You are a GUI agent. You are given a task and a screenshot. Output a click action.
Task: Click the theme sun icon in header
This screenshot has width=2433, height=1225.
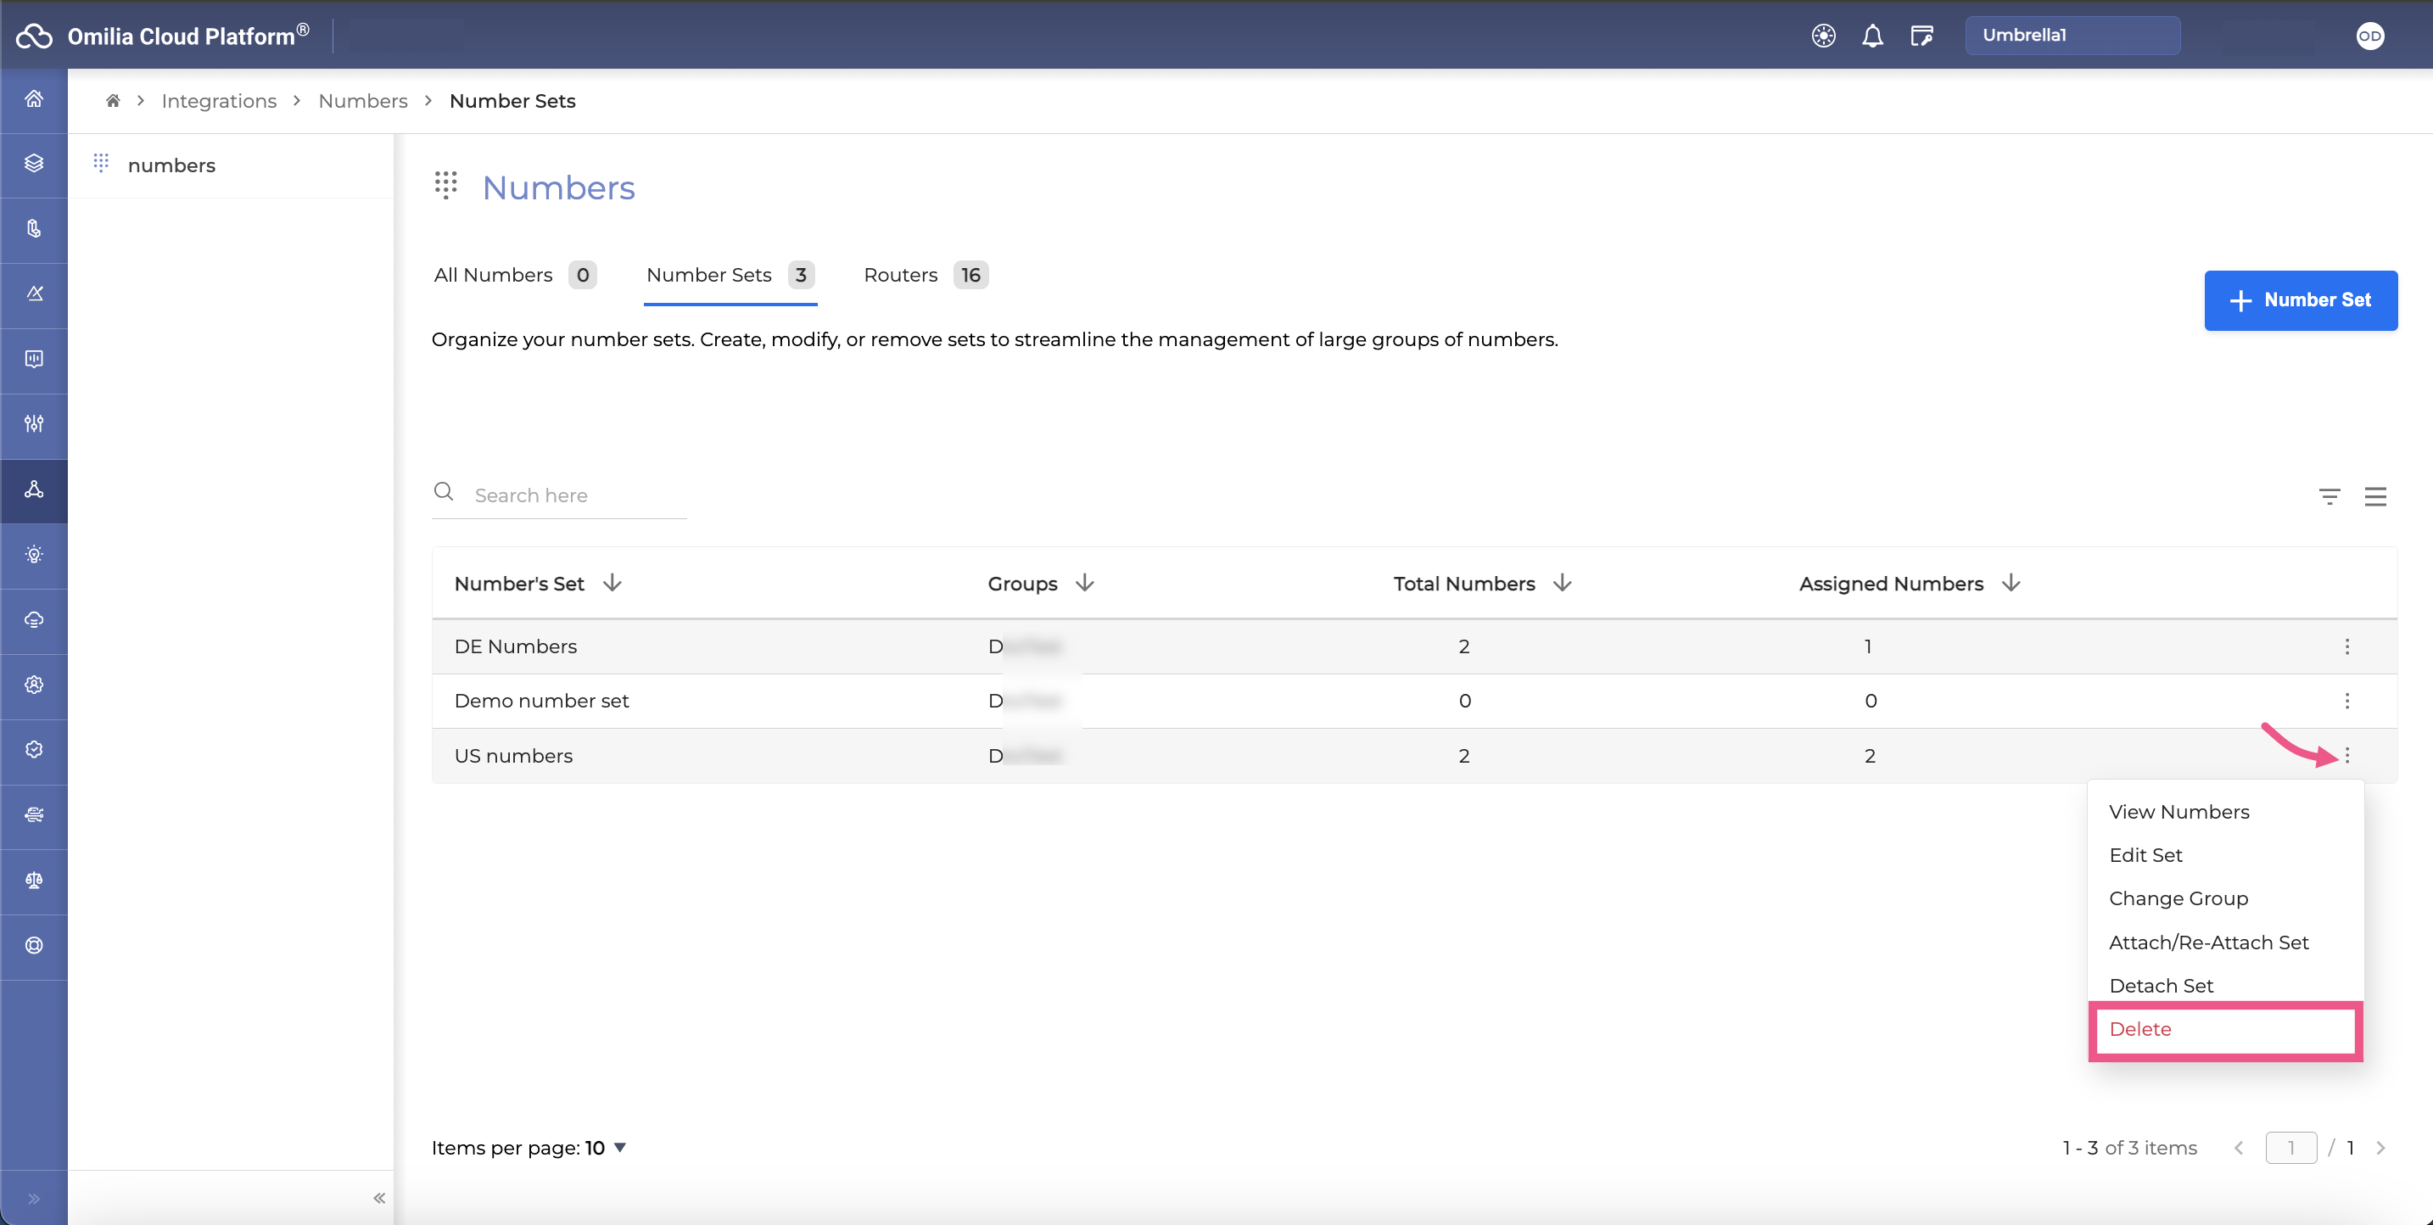[x=1824, y=36]
